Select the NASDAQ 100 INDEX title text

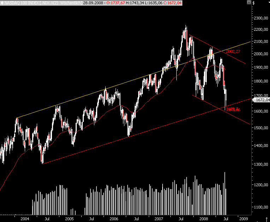click(x=22, y=3)
